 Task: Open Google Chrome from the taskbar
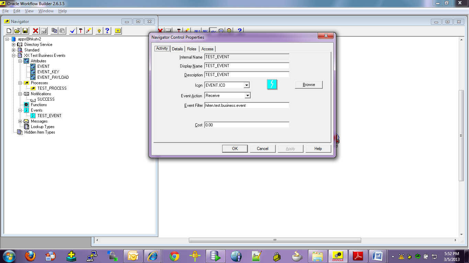[x=174, y=256]
